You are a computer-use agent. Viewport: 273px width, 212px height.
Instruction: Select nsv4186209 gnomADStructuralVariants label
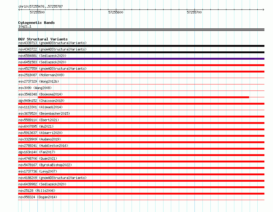[x=52, y=178]
